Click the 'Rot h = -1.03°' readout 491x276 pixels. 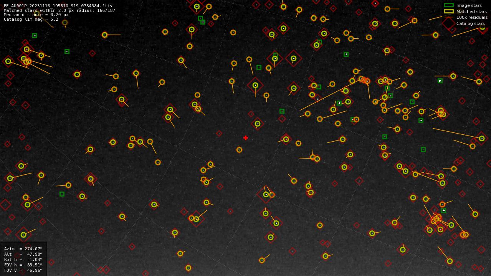23,259
